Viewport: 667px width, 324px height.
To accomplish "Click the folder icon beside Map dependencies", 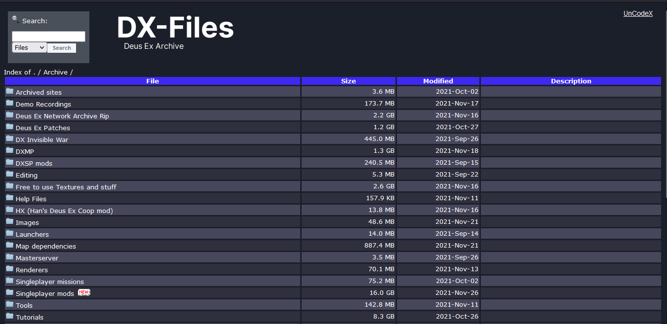I will [10, 245].
